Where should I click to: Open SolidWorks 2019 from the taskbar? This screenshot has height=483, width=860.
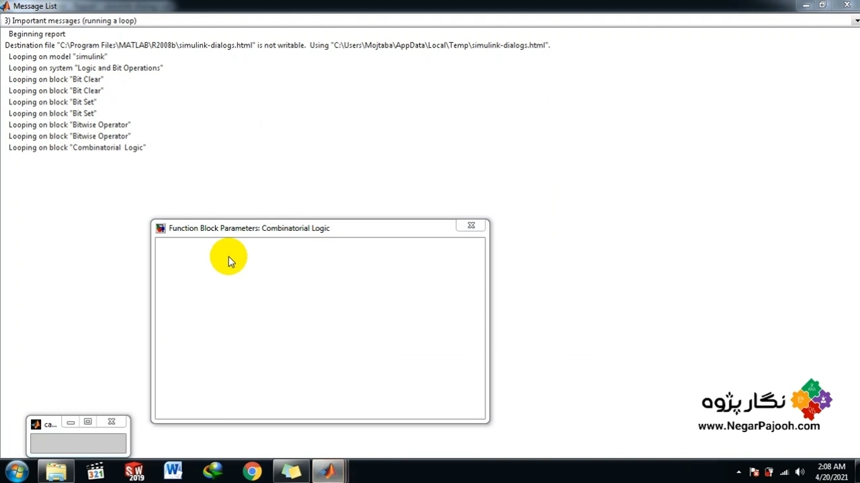[134, 471]
